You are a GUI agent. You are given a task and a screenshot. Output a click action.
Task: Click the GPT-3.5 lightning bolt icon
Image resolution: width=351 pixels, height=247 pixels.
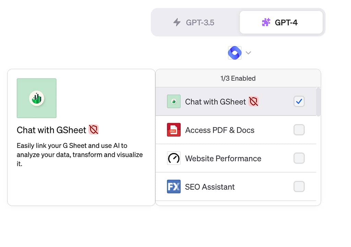pos(177,23)
